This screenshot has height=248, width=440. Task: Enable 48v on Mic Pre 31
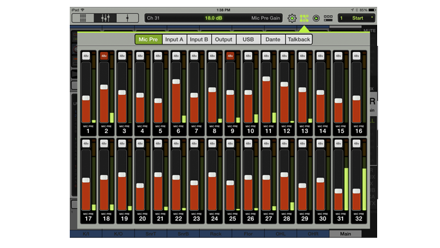tap(338, 144)
